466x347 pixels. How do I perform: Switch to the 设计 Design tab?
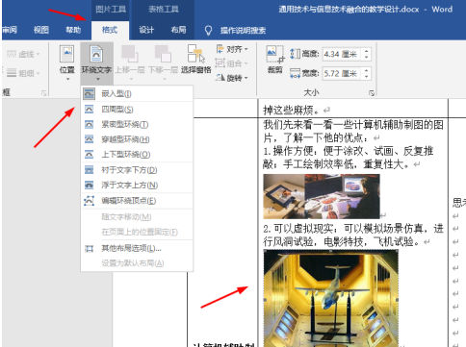point(146,30)
